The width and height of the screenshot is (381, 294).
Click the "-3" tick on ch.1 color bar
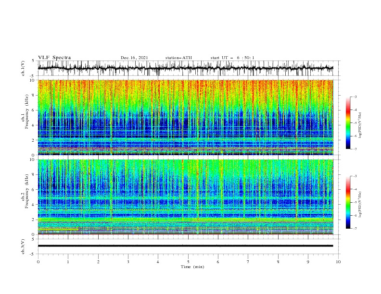[355, 97]
